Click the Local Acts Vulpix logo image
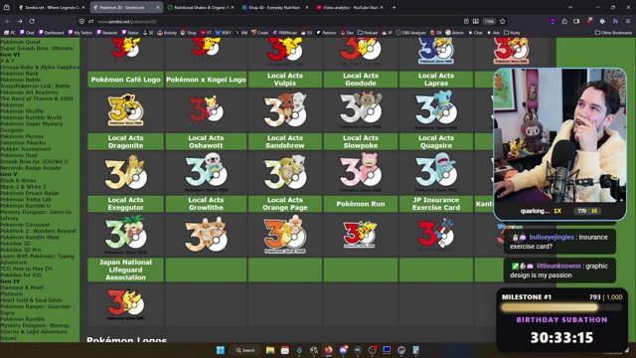Image resolution: width=636 pixels, height=358 pixels. tap(285, 109)
